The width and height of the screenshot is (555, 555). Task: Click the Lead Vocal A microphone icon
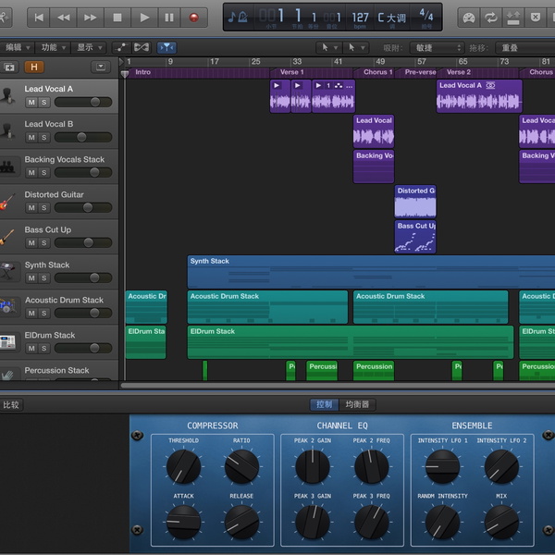10,95
